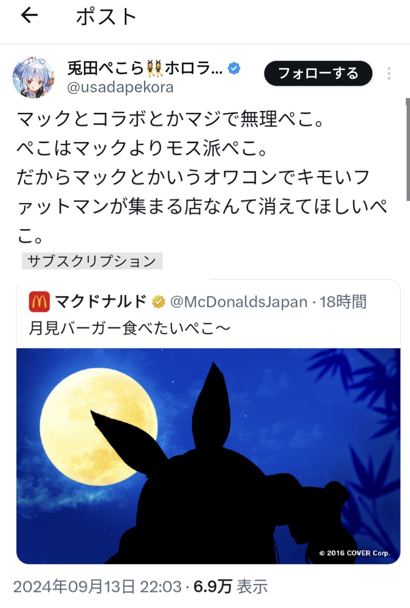Open the quoted post text 月見バーガー食べたいぺこ〜
This screenshot has width=410, height=608.
[129, 328]
